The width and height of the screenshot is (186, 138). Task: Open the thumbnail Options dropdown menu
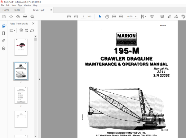coord(12,30)
